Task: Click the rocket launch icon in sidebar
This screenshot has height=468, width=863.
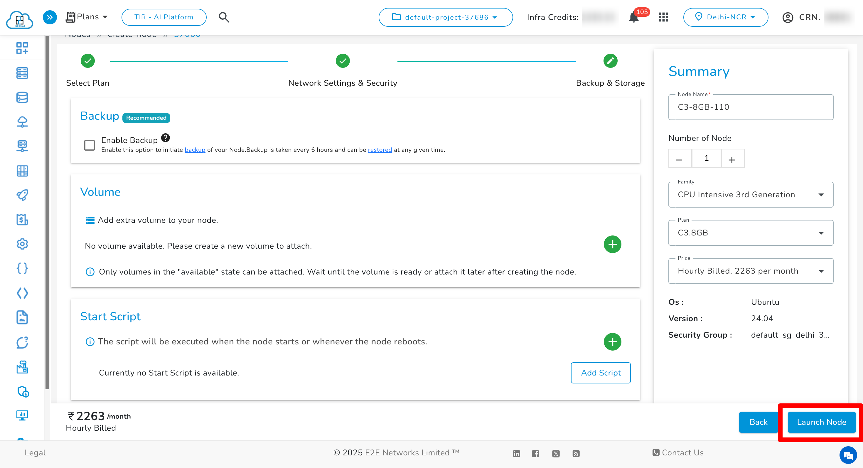Action: (22, 195)
